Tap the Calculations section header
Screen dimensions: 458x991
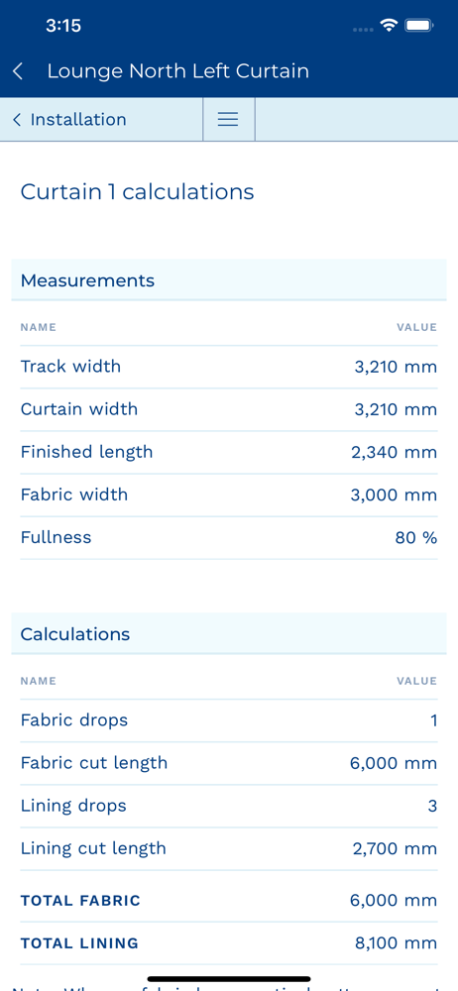pos(228,634)
